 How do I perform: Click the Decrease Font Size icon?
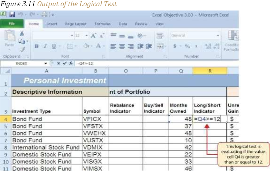pyautogui.click(x=102, y=36)
